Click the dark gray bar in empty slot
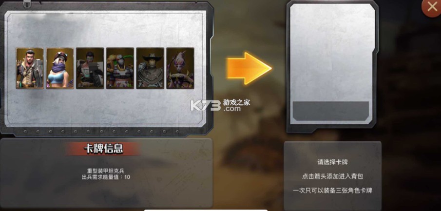The image size is (441, 211). 331,111
